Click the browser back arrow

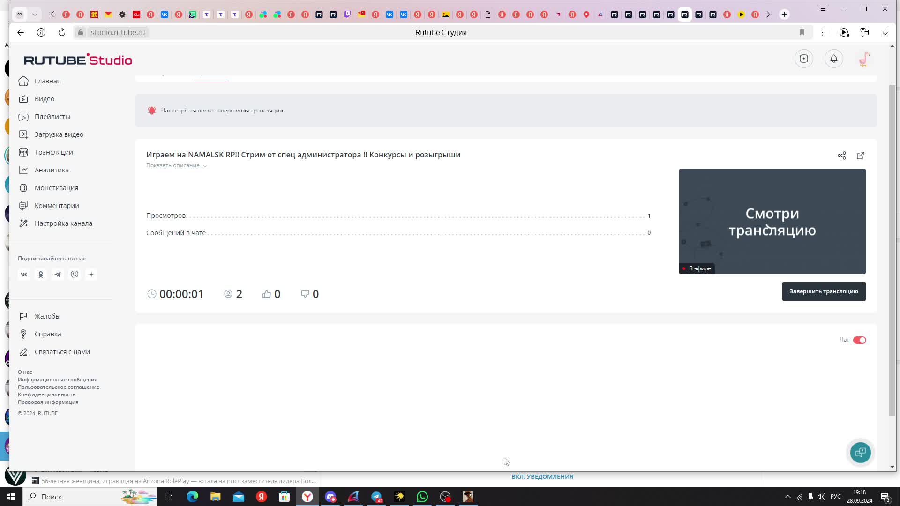[21, 32]
